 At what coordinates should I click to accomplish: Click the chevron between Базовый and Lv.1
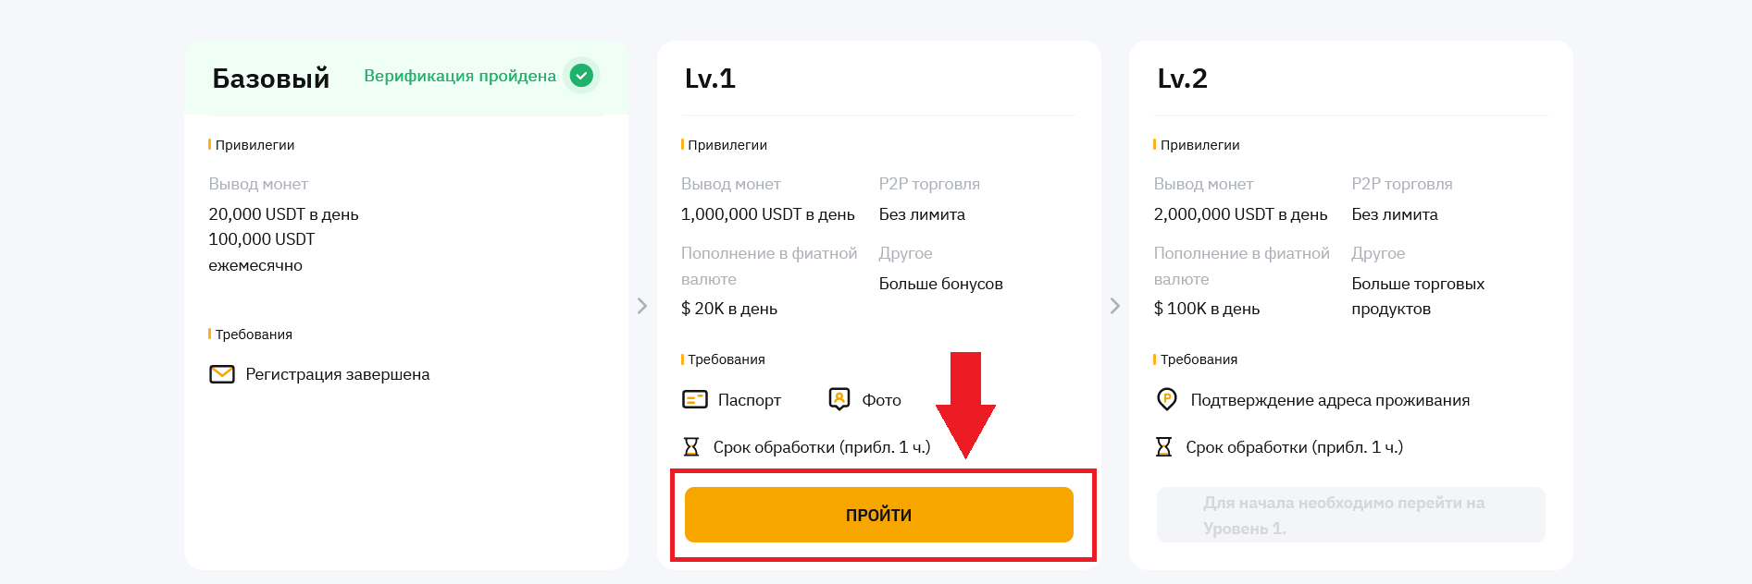pyautogui.click(x=642, y=306)
